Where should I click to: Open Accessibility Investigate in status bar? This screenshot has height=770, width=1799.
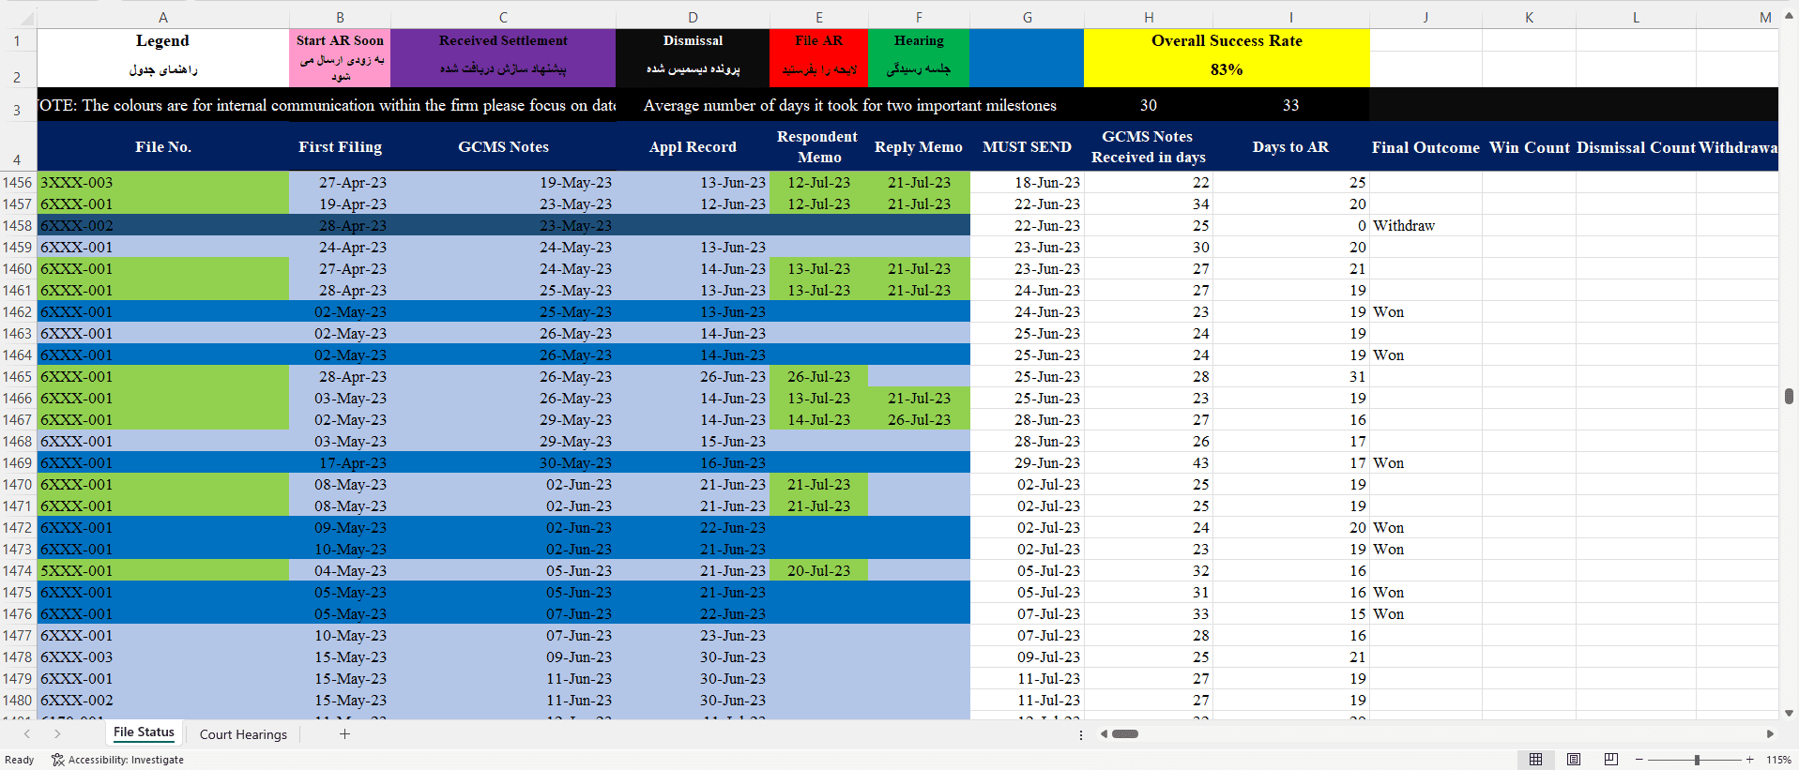click(117, 760)
